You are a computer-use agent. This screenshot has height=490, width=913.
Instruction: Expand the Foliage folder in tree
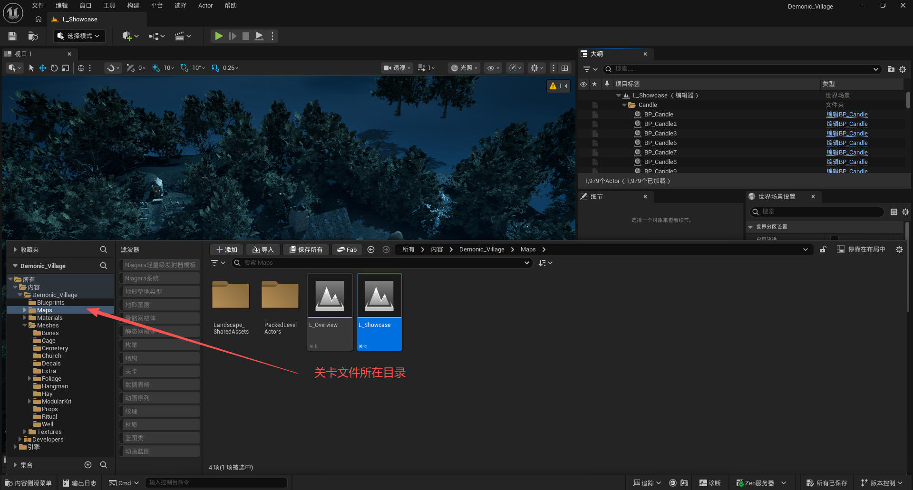pyautogui.click(x=29, y=379)
